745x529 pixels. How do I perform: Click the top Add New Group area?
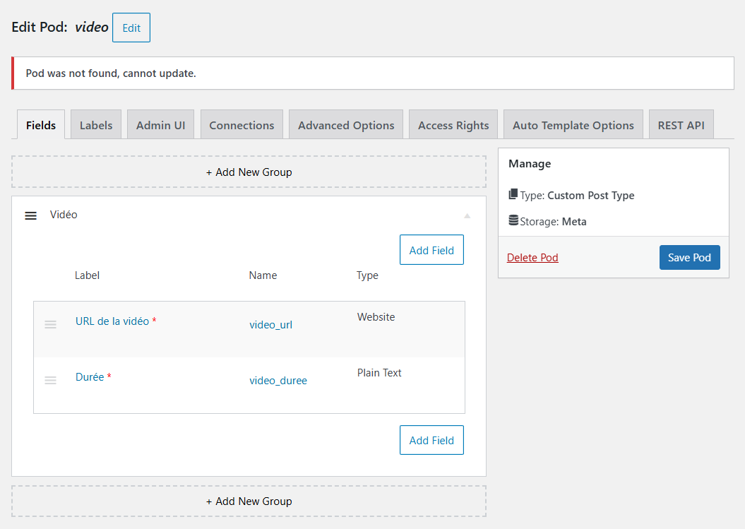coord(249,172)
